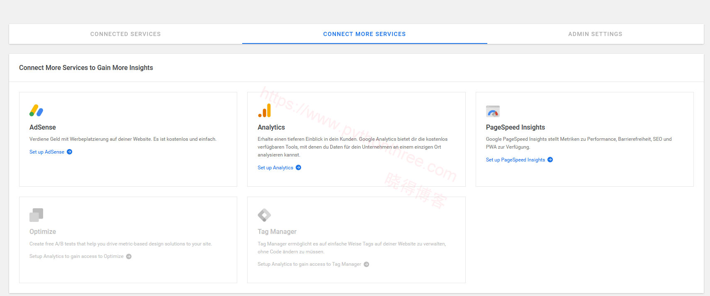The image size is (710, 296).
Task: Click heading Connect More Services to Gain More Insights
Action: tap(86, 67)
